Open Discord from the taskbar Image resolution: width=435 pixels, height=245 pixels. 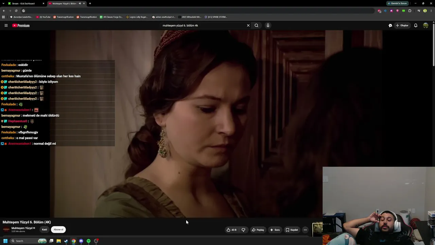[81, 241]
